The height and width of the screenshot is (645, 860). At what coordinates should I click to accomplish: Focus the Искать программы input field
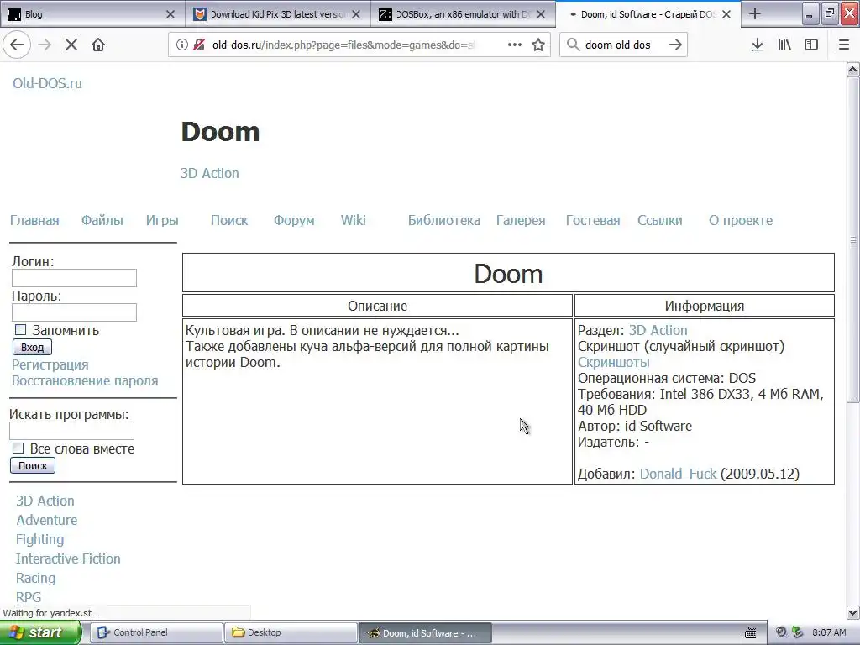(72, 431)
